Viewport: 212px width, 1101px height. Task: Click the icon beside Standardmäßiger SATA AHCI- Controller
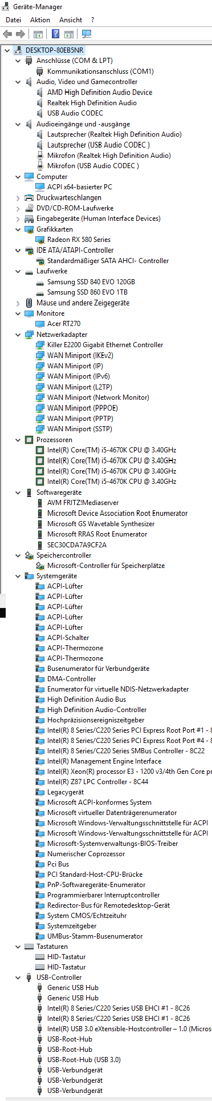tap(40, 261)
